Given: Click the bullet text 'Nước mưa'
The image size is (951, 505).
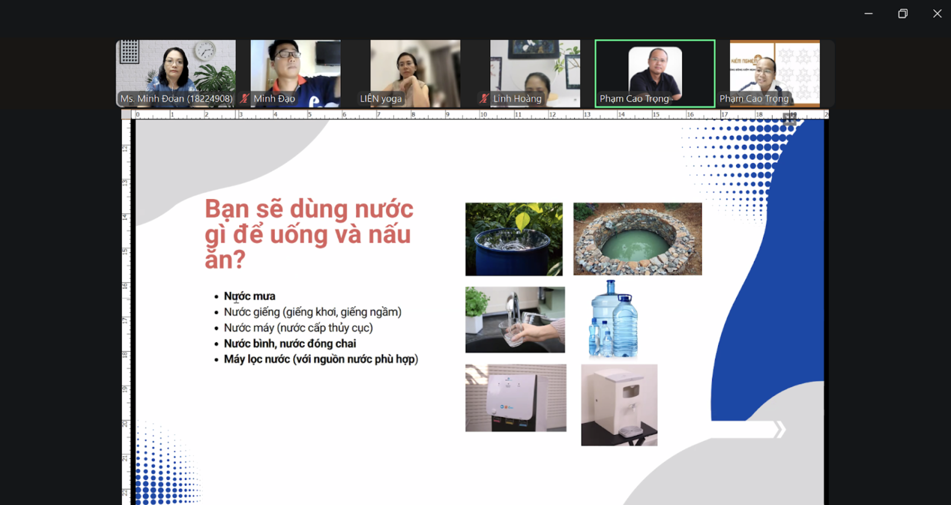Looking at the screenshot, I should pos(249,296).
